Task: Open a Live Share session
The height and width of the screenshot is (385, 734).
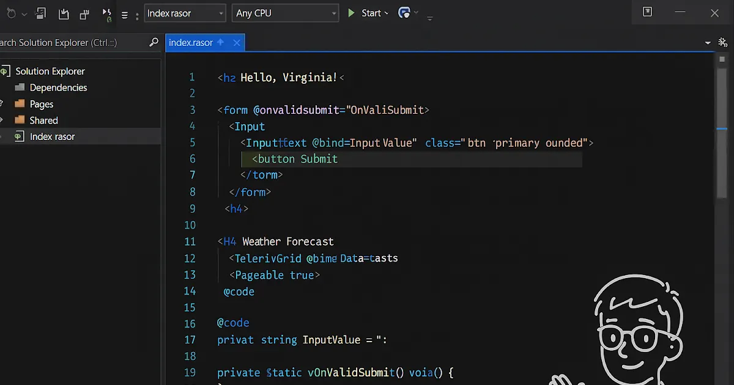Action: click(x=404, y=12)
